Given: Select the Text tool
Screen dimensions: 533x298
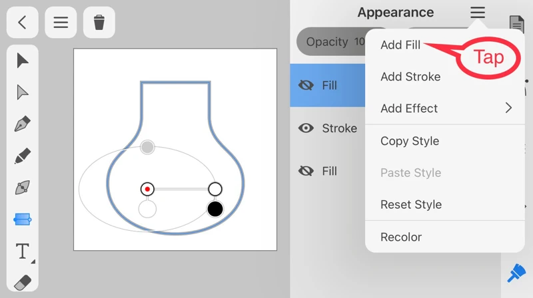Looking at the screenshot, I should (x=23, y=251).
